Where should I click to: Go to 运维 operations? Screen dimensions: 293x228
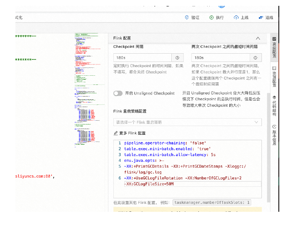269,17
